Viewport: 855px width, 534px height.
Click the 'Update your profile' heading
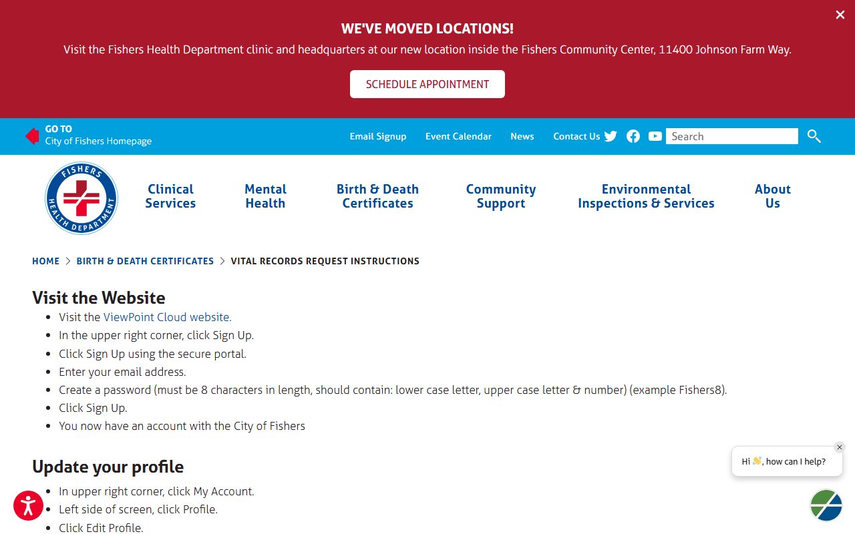click(x=108, y=467)
